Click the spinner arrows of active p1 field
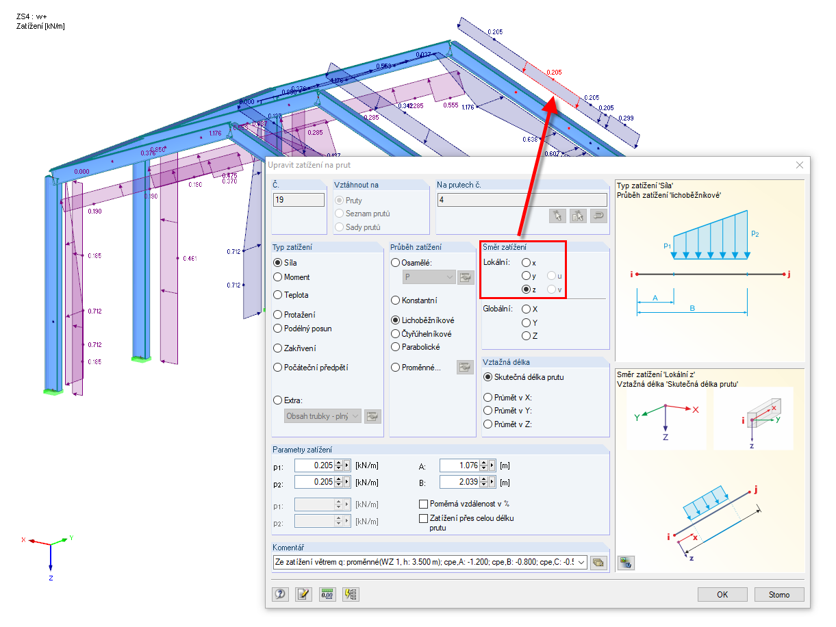The width and height of the screenshot is (836, 627). coord(338,465)
